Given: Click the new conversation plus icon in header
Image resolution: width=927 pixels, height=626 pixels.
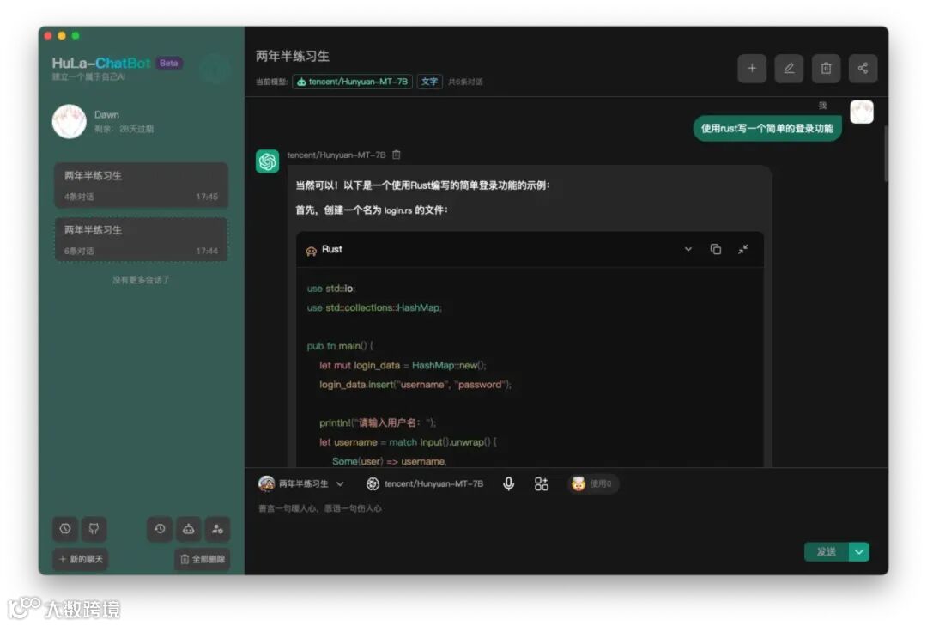Looking at the screenshot, I should point(751,69).
